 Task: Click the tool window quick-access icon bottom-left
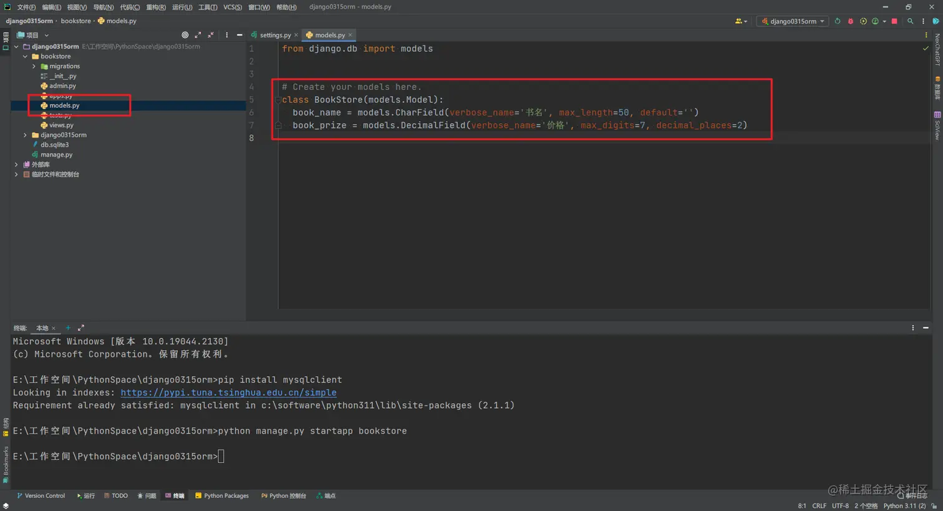[6, 505]
